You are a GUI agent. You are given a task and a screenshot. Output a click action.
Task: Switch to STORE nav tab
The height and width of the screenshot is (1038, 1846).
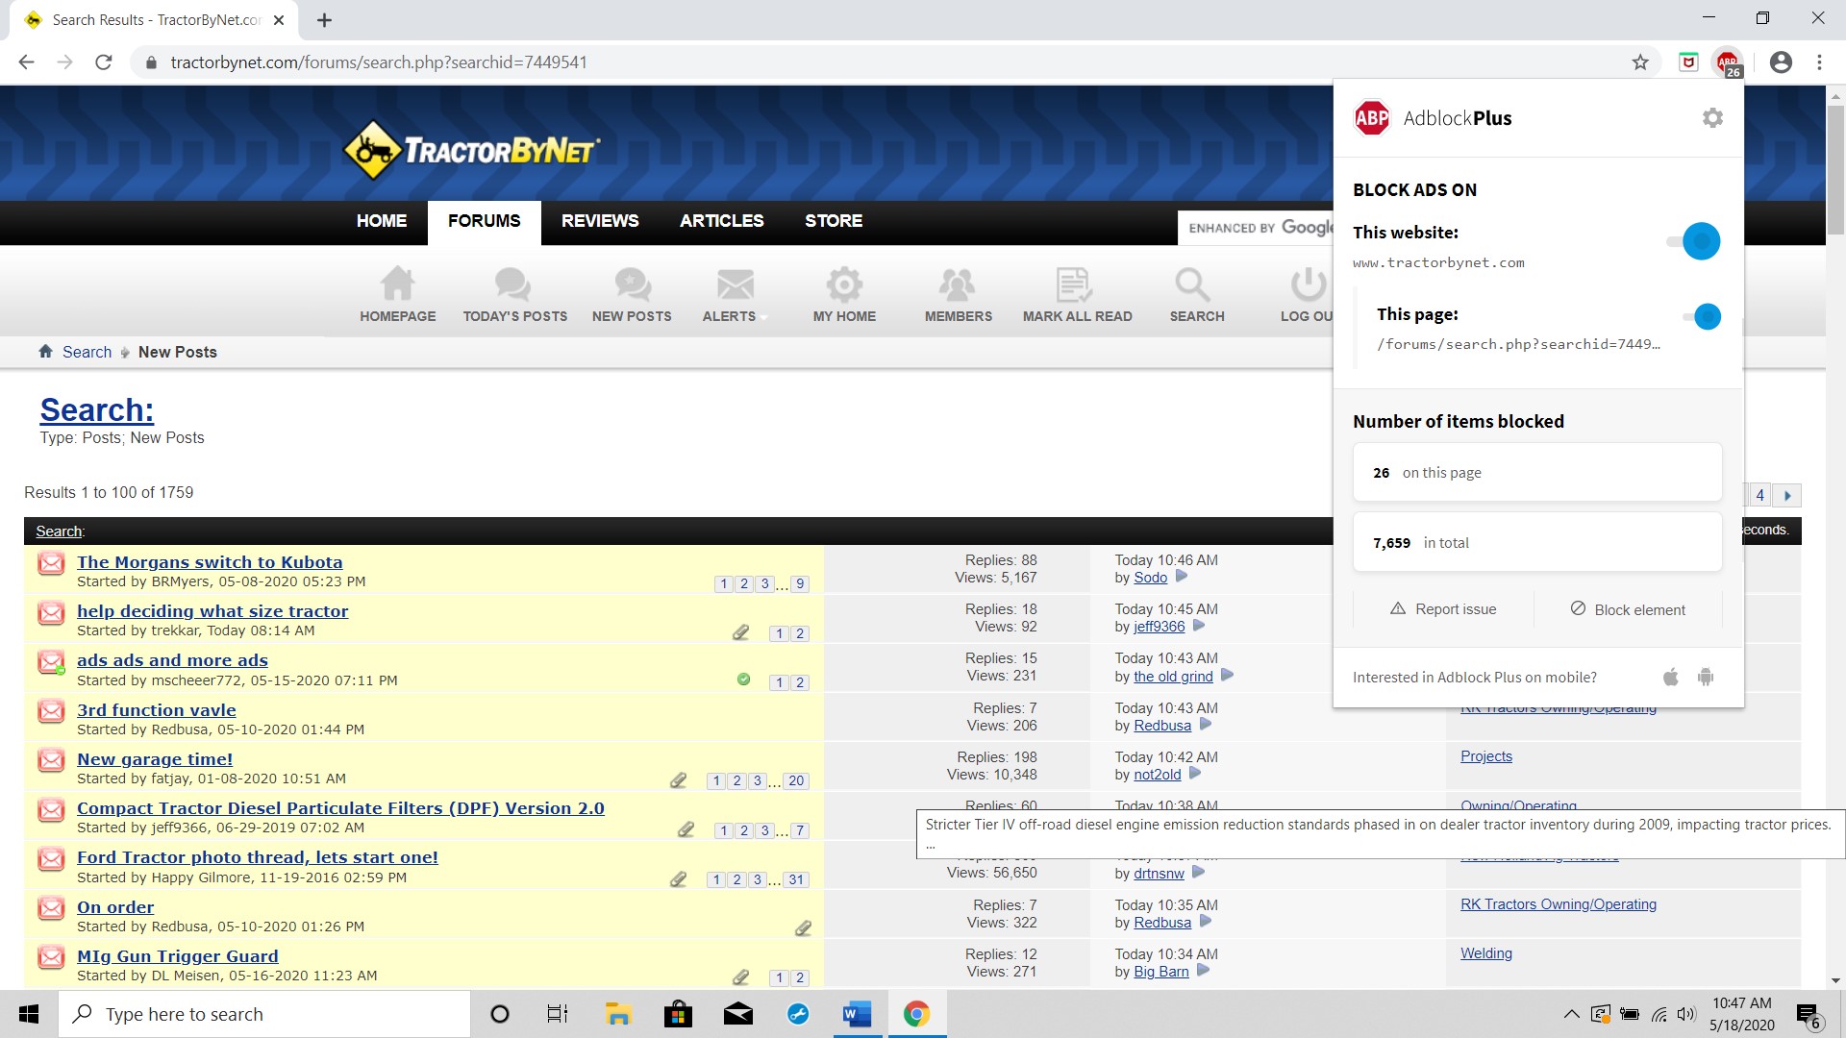pyautogui.click(x=834, y=221)
